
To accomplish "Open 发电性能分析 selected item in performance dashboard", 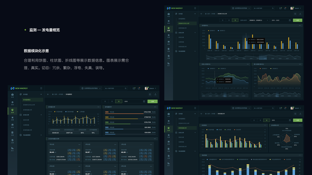I will pyautogui.click(x=187, y=128).
